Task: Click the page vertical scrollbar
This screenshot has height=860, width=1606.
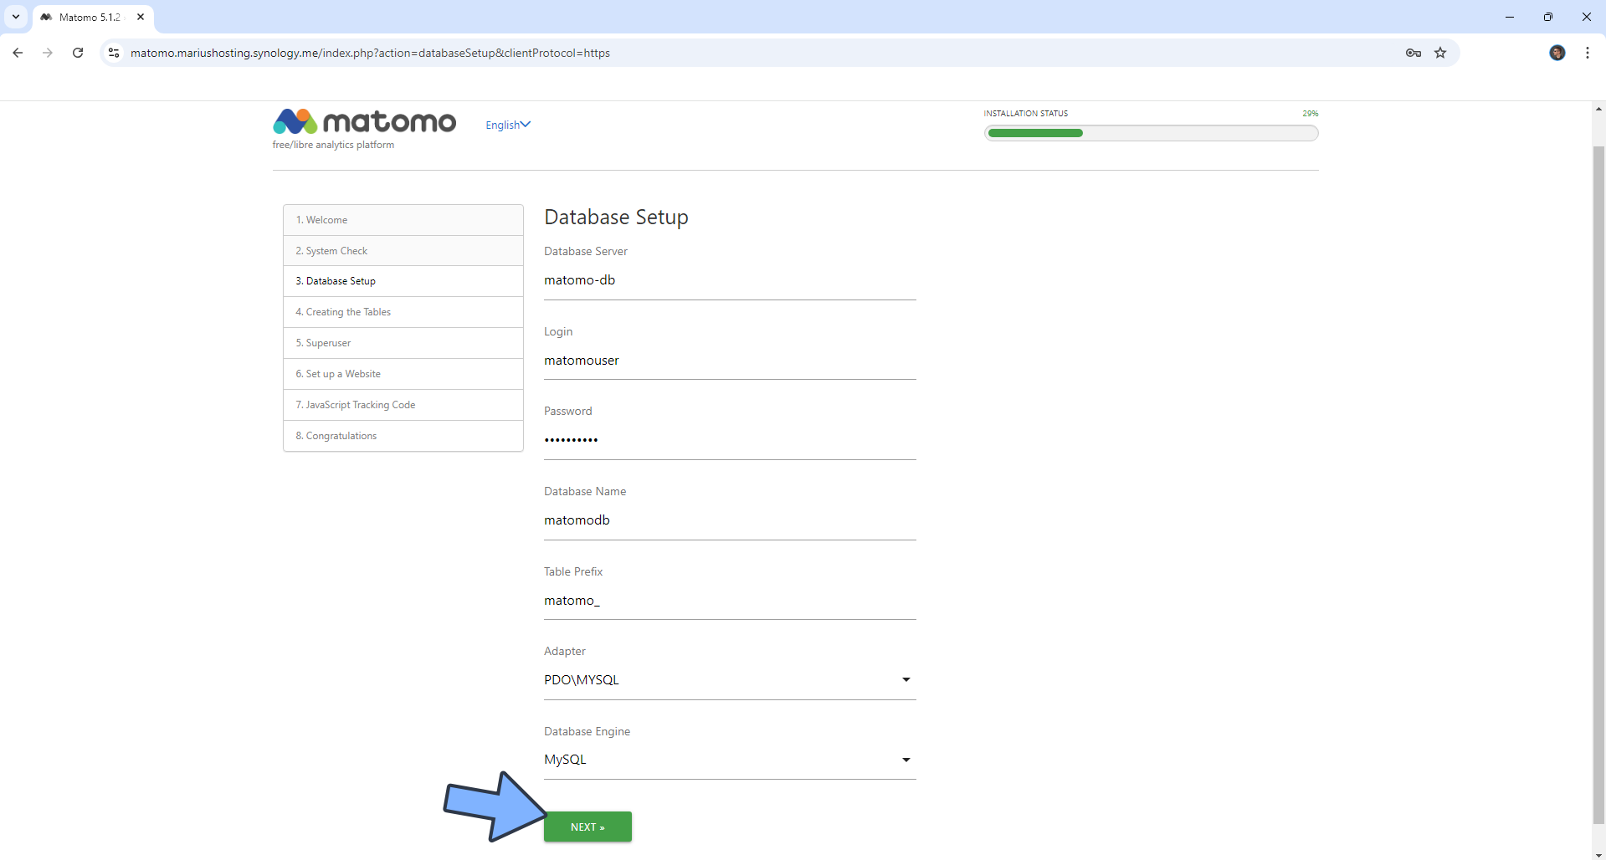Action: pos(1598,485)
